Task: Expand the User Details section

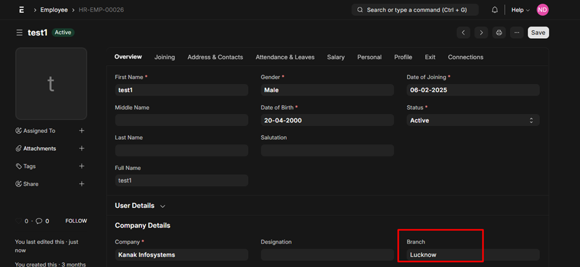Action: click(x=140, y=205)
